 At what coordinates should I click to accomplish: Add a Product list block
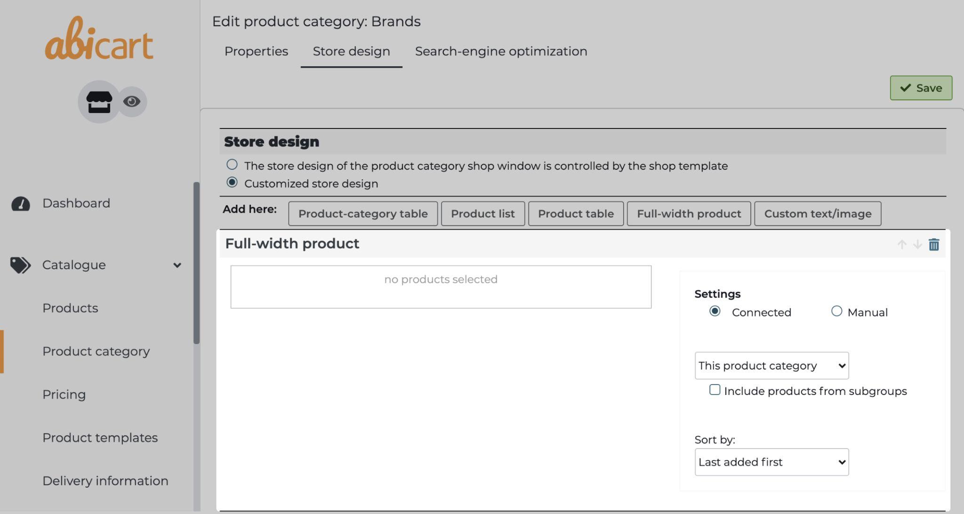[x=482, y=214]
